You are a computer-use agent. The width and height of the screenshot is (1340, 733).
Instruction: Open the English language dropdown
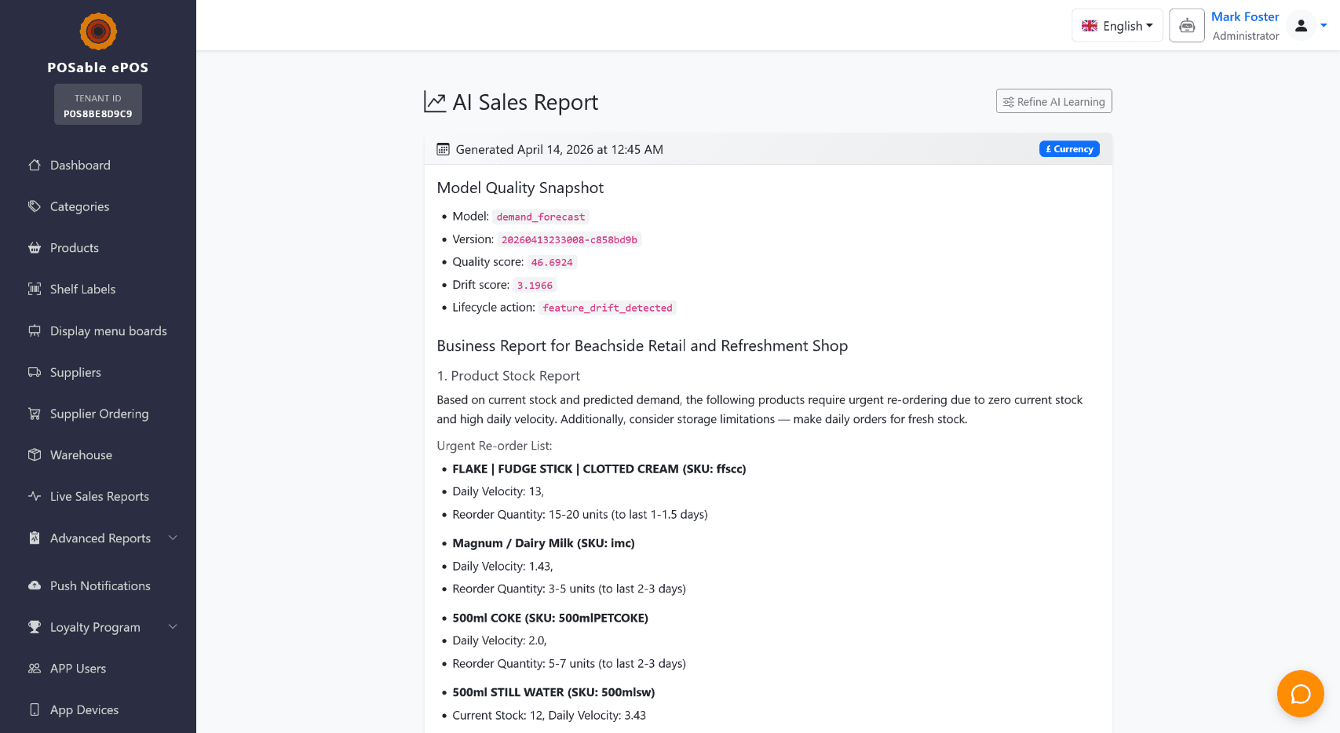(1117, 26)
